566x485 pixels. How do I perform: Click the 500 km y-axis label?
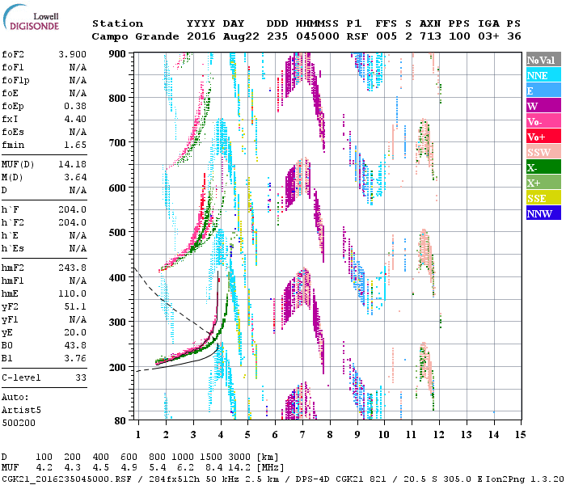(117, 232)
